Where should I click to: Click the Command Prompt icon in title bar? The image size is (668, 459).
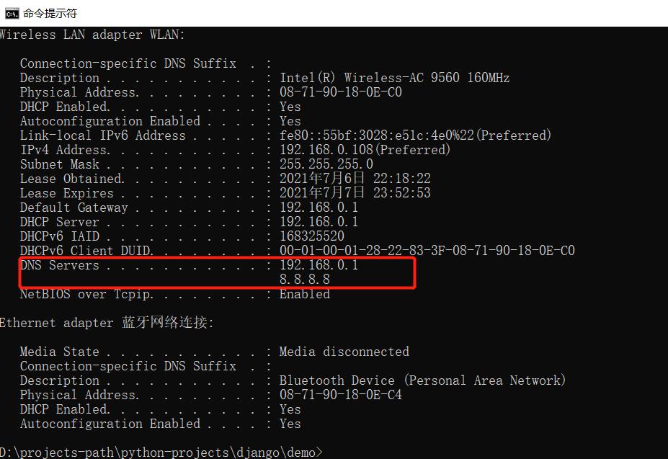click(x=11, y=13)
